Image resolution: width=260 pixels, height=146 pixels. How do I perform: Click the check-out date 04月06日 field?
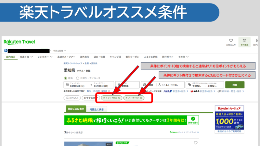[x=101, y=85]
